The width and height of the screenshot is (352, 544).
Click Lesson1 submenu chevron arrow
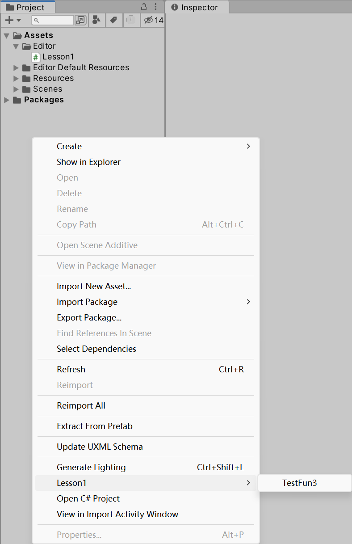[248, 483]
